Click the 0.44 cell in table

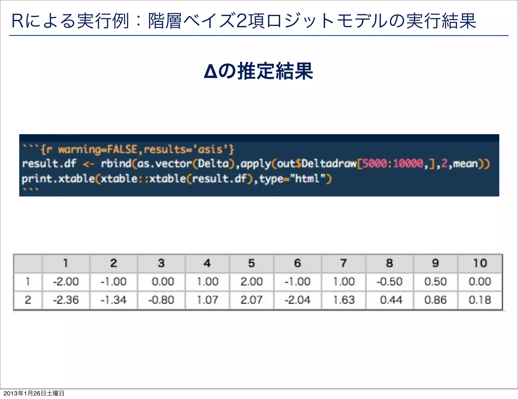(391, 300)
